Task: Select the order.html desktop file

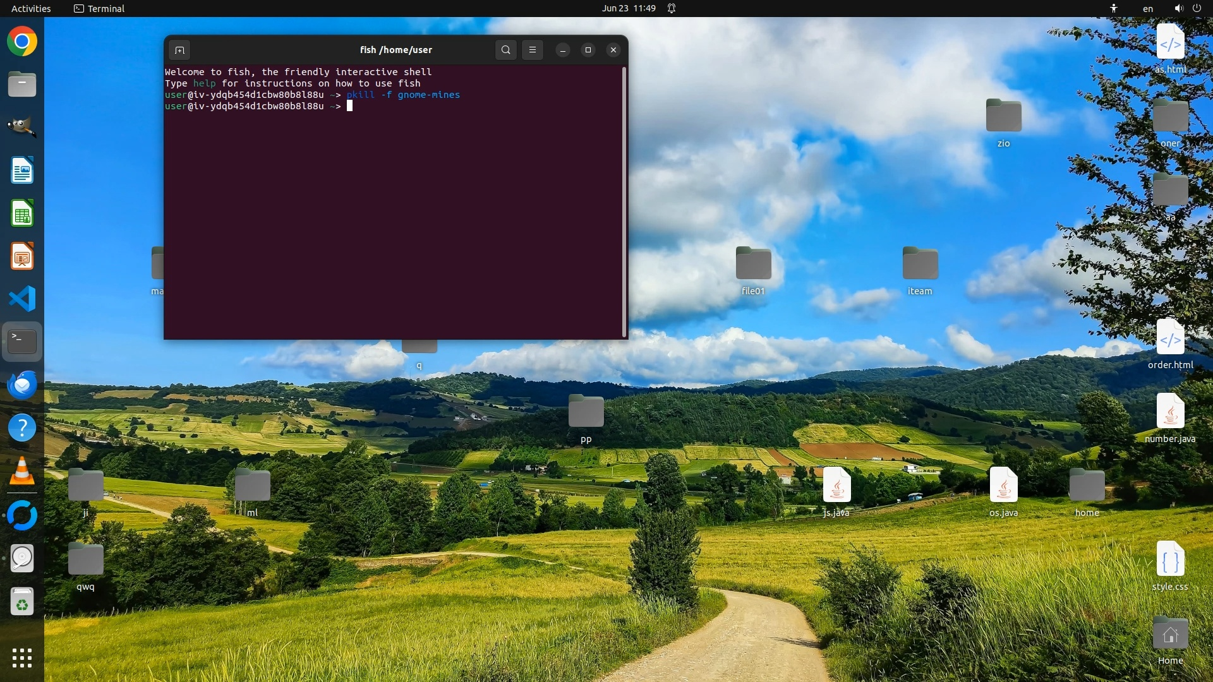Action: [1170, 338]
